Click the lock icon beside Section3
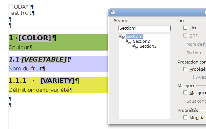Screen dimensions: 206x129 [x=133, y=45]
